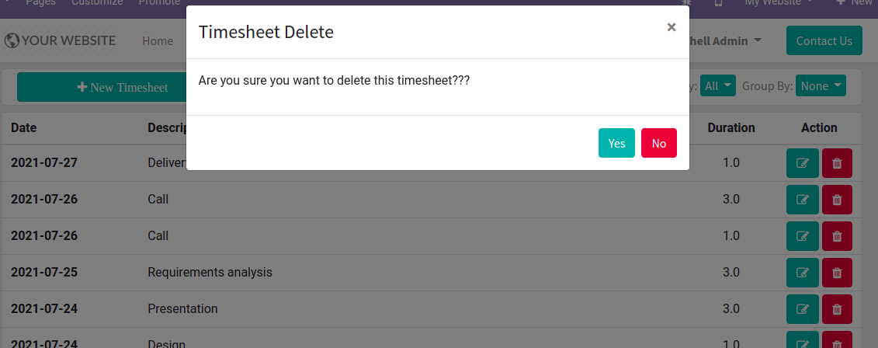Image resolution: width=878 pixels, height=348 pixels.
Task: Click trash icon for 3.0 duration Call row
Action: (837, 200)
